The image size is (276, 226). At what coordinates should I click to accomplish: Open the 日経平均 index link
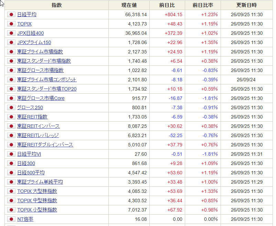pos(27,14)
